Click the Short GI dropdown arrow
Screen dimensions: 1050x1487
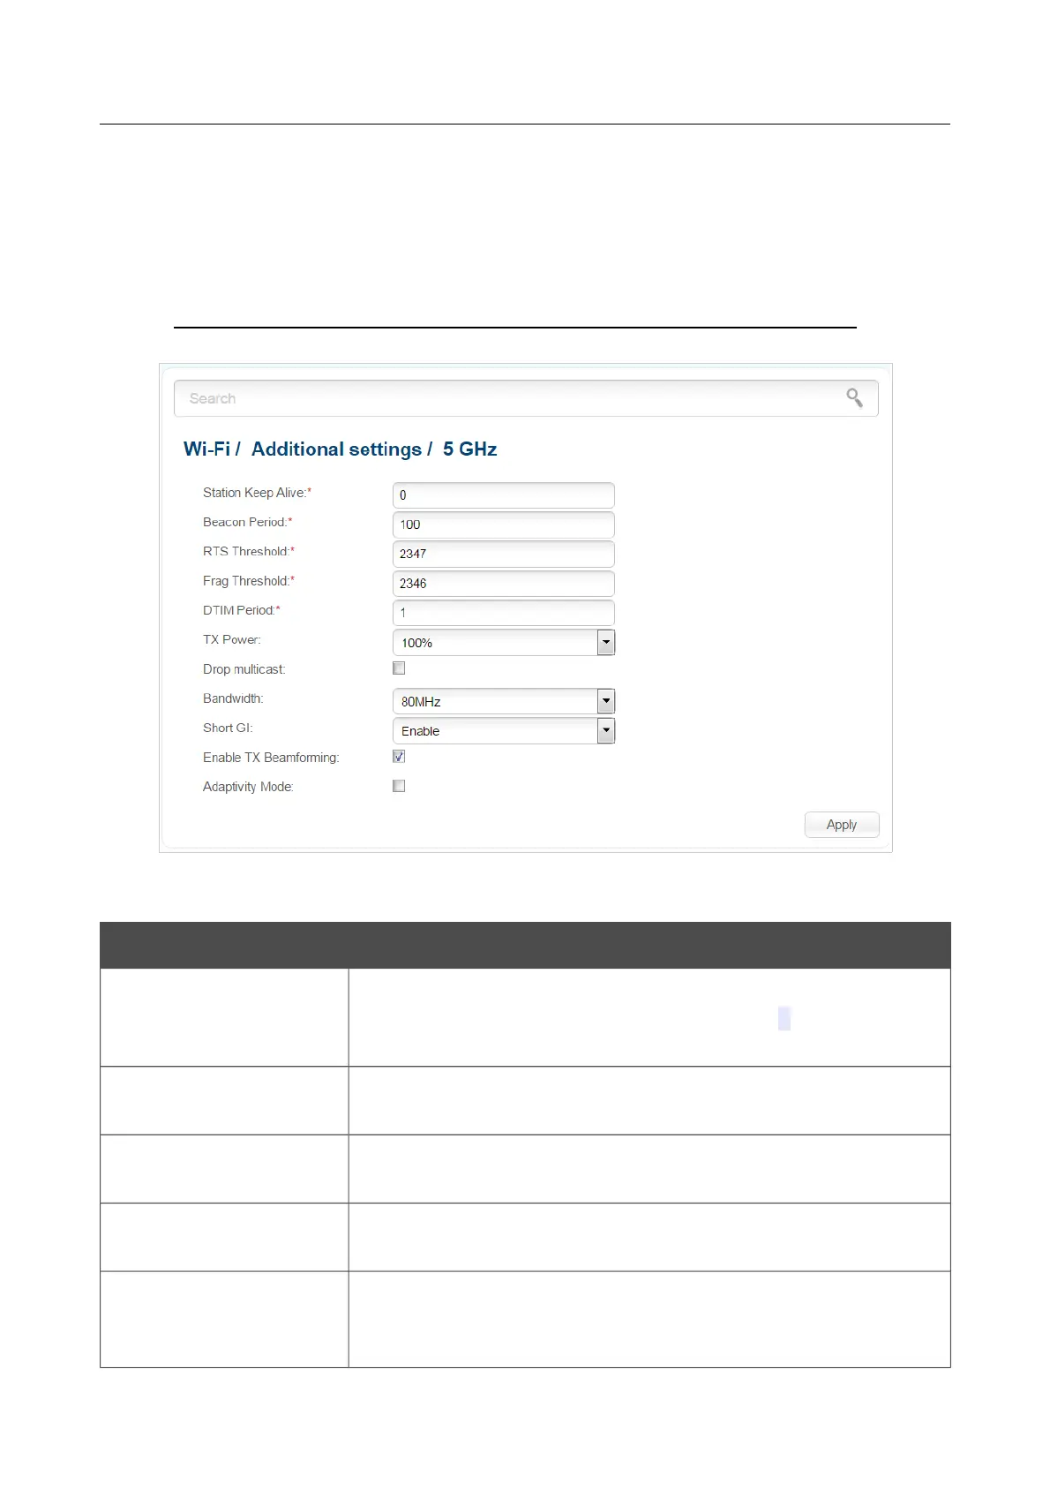(606, 730)
